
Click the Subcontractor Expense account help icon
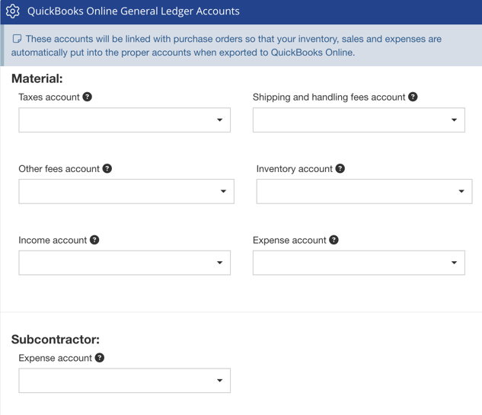pos(100,357)
